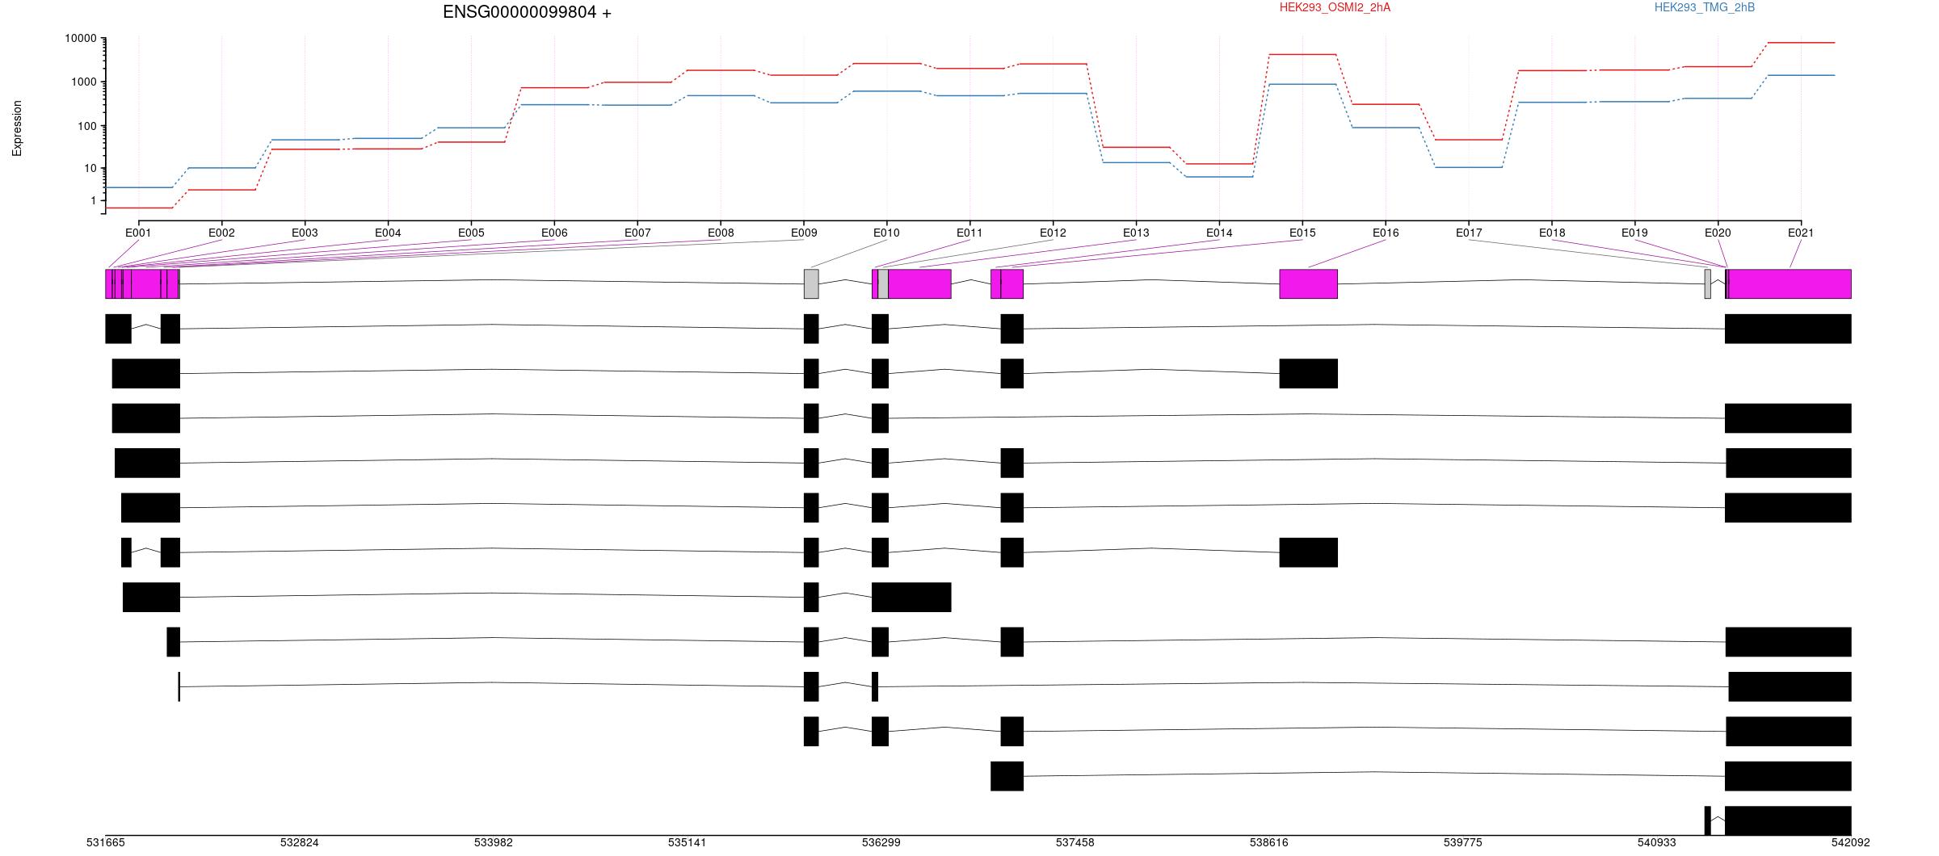Click exon label E019

(x=1634, y=233)
